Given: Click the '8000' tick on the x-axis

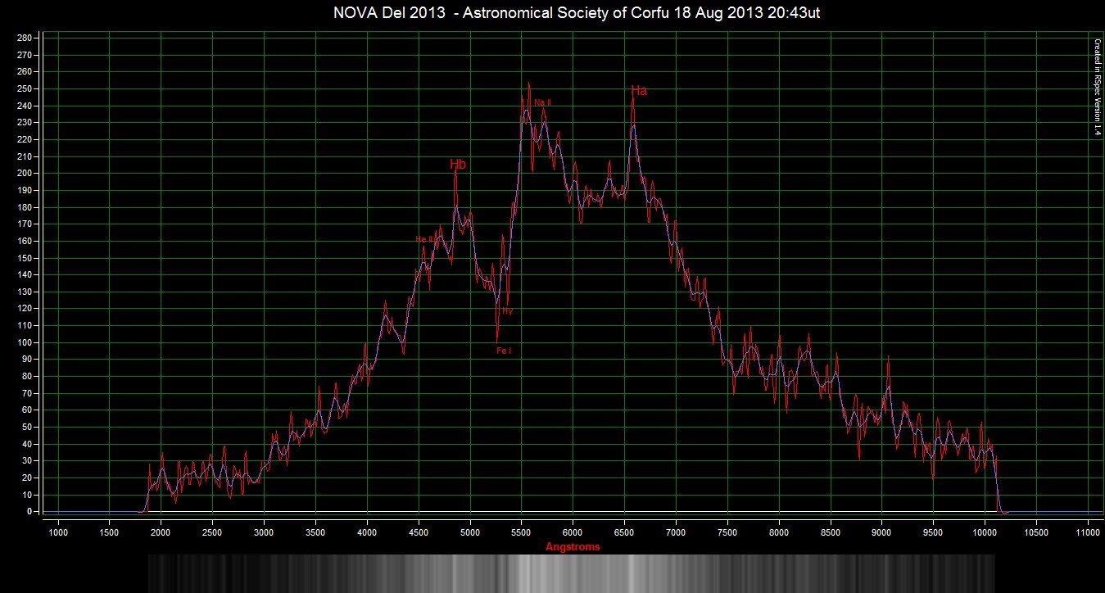Looking at the screenshot, I should point(779,532).
